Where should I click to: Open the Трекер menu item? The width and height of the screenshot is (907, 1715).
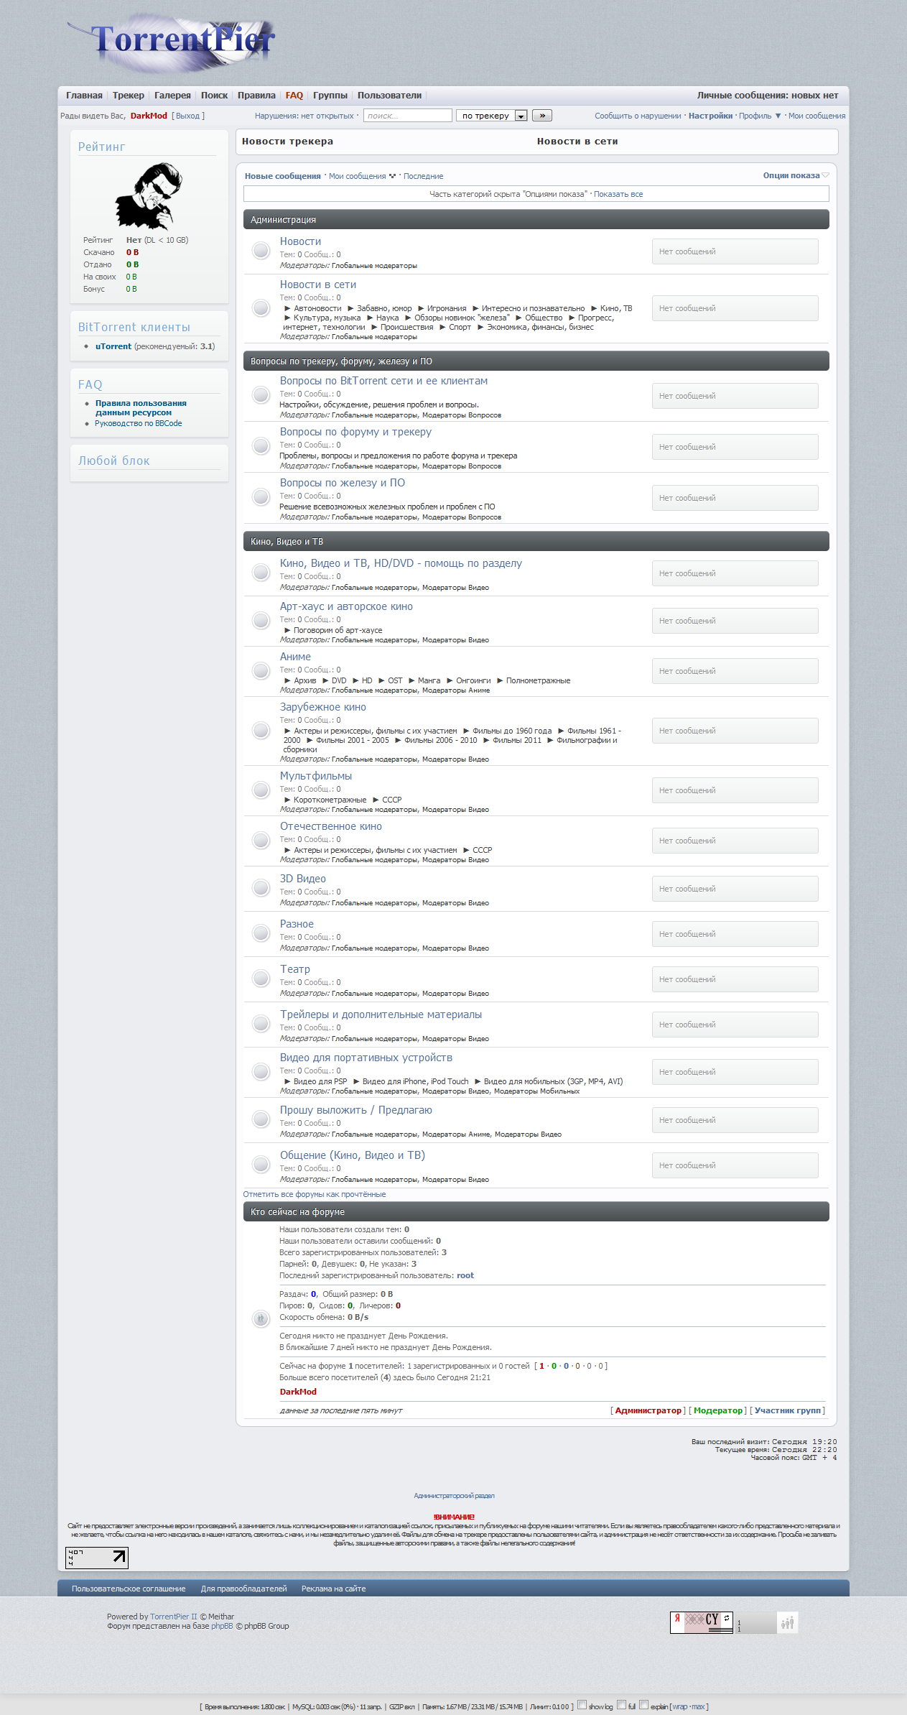coord(128,96)
